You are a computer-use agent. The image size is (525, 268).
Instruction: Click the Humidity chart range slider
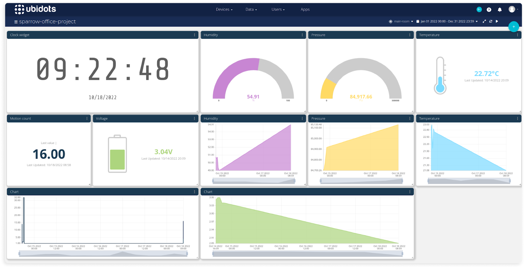[254, 181]
